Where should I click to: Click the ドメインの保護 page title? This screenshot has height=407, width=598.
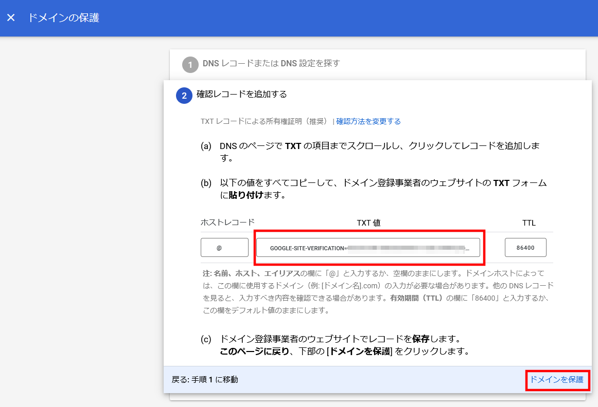tap(63, 18)
